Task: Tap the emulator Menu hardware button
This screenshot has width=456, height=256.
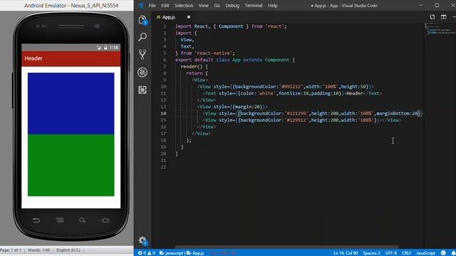Action: click(59, 220)
